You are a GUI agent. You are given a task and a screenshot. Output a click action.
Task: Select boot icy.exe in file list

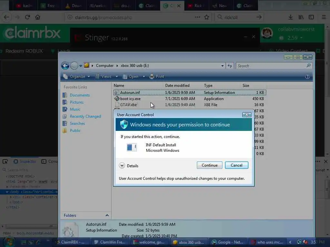coord(189,99)
